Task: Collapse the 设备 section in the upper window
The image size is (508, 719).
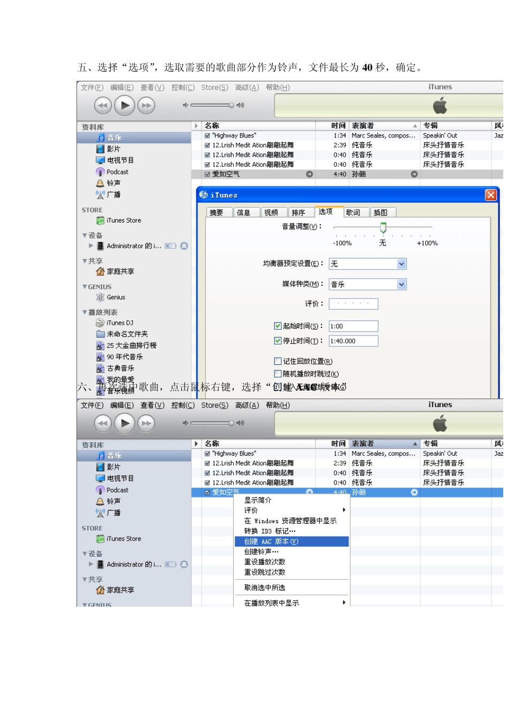Action: (84, 235)
